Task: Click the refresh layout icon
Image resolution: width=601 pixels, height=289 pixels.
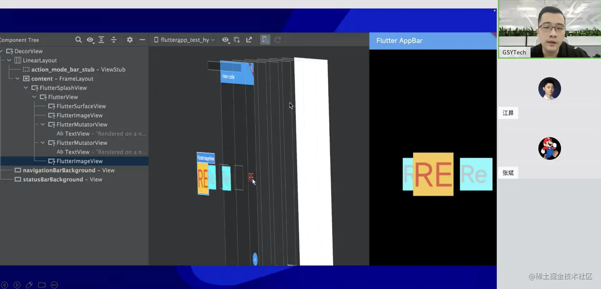Action: pos(278,40)
